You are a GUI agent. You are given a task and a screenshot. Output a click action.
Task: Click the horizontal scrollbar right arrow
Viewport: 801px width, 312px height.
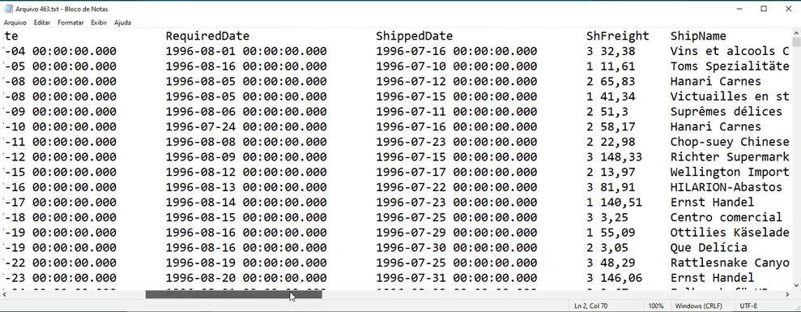pos(787,295)
